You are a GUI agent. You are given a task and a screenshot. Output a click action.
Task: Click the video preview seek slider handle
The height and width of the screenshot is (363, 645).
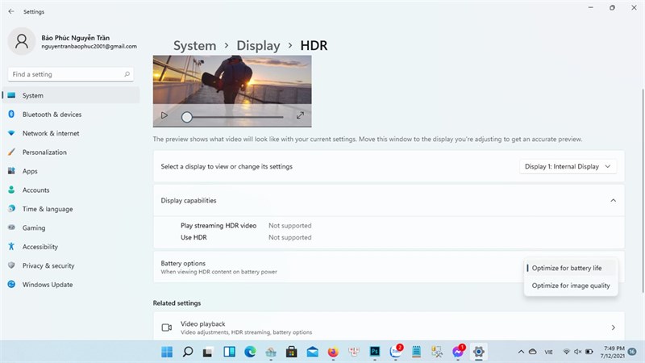coord(187,117)
